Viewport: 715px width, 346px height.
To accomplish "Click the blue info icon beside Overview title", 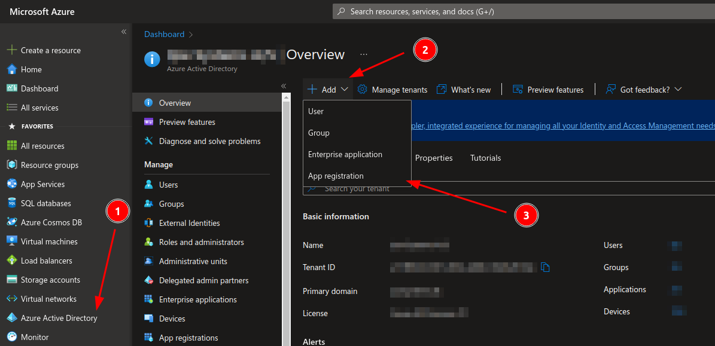I will (153, 59).
